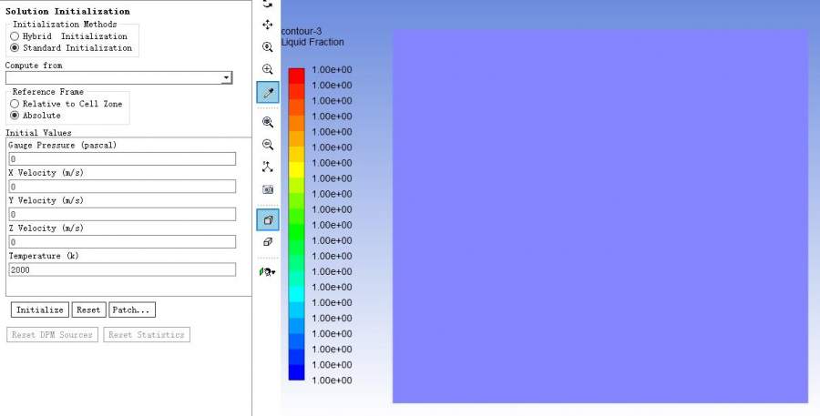820x416 pixels.
Task: Pick the plus magnifier above the probe eyedropper
Action: (268, 69)
